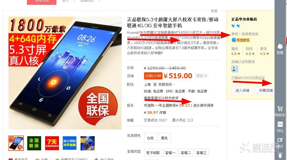Click the 举报 report link
This screenshot has width=287, height=160.
pos(214,11)
